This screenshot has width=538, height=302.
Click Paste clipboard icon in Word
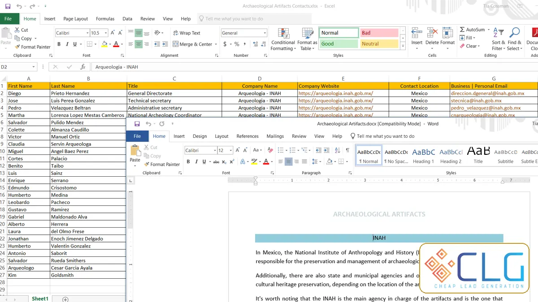pos(135,150)
